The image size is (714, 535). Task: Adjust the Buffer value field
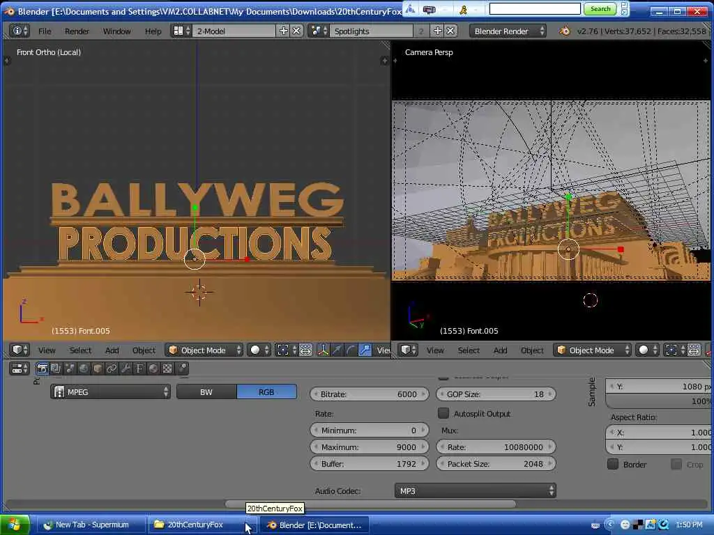[x=370, y=463]
